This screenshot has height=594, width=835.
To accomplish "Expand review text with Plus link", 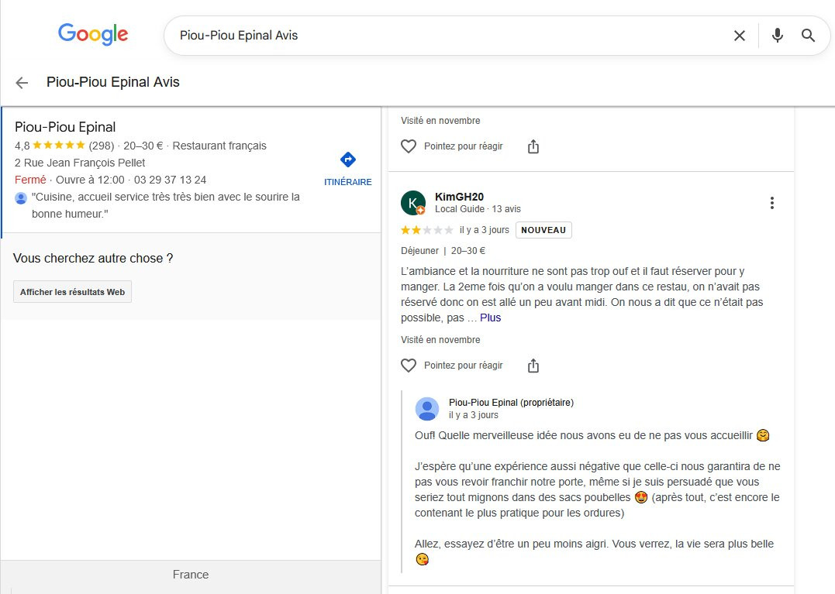I will 491,318.
